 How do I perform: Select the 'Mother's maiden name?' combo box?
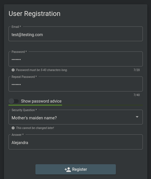(x=76, y=117)
